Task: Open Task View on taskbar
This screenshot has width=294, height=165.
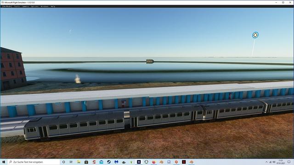Action: 71,162
